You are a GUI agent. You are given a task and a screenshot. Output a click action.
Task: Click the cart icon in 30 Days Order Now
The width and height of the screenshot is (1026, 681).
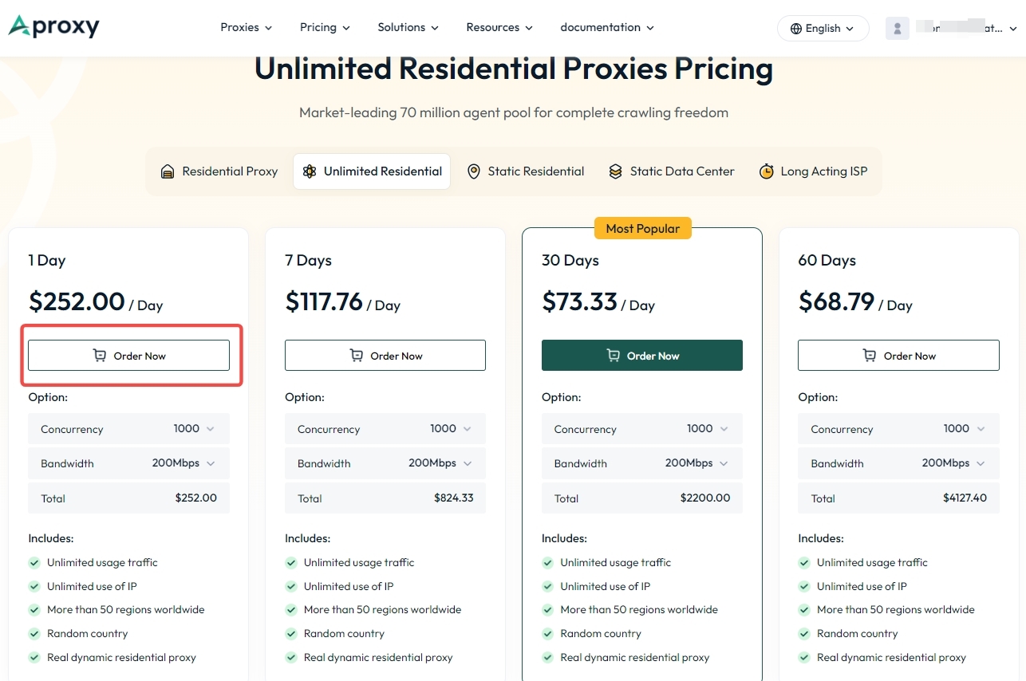coord(613,356)
